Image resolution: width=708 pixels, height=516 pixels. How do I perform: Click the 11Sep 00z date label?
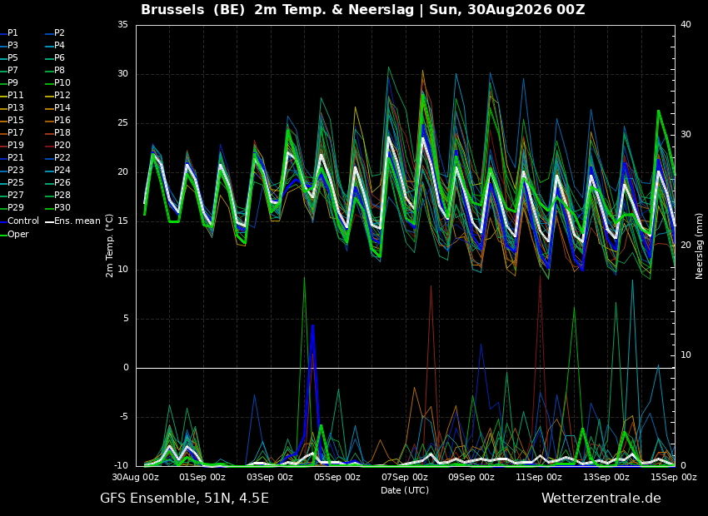tap(540, 477)
